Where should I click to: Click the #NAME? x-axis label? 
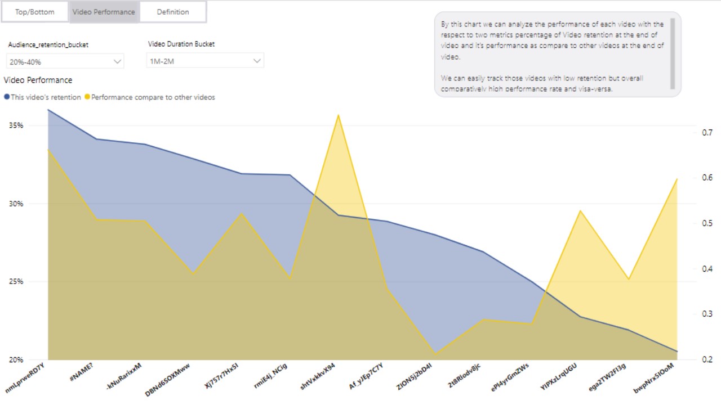(81, 372)
